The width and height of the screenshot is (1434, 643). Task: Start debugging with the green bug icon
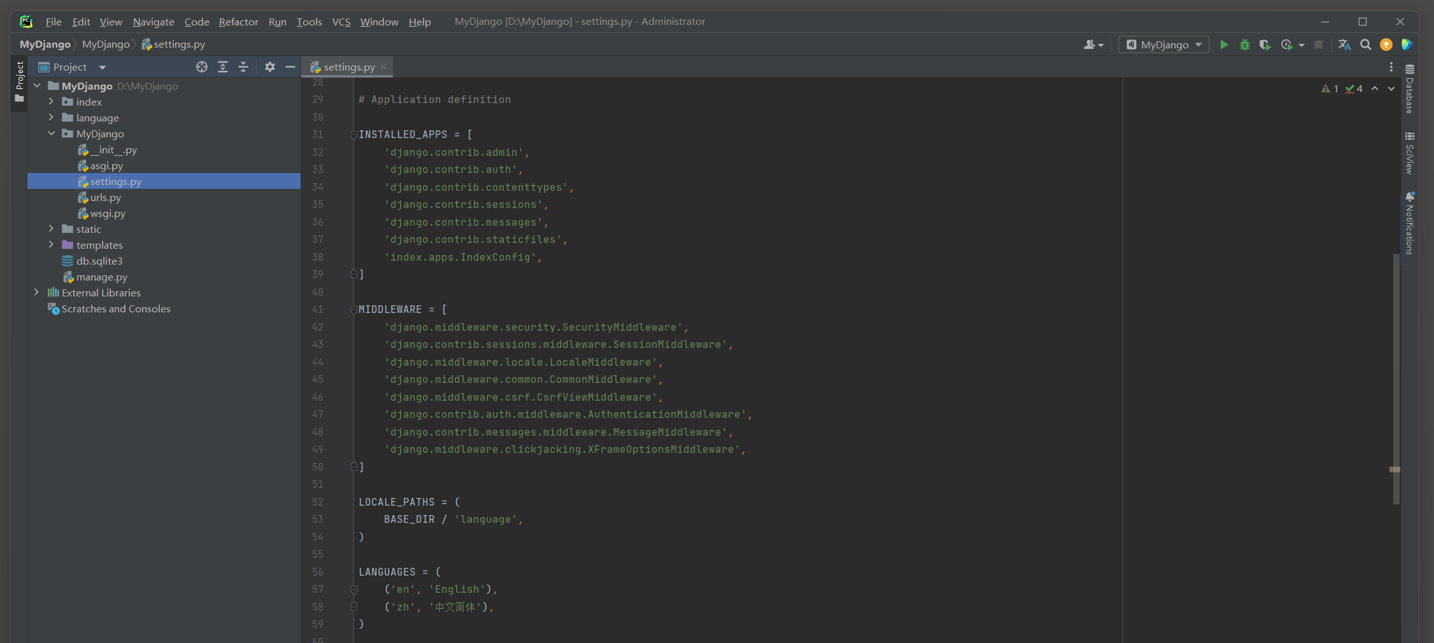(x=1245, y=45)
